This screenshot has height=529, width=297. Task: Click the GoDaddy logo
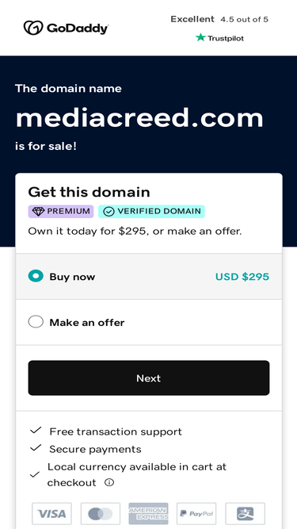point(66,28)
